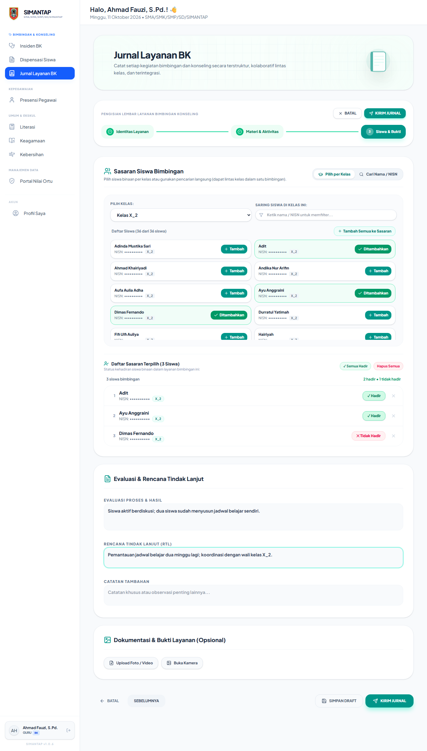Click the logout icon beside Ahmad Fauzi

68,730
